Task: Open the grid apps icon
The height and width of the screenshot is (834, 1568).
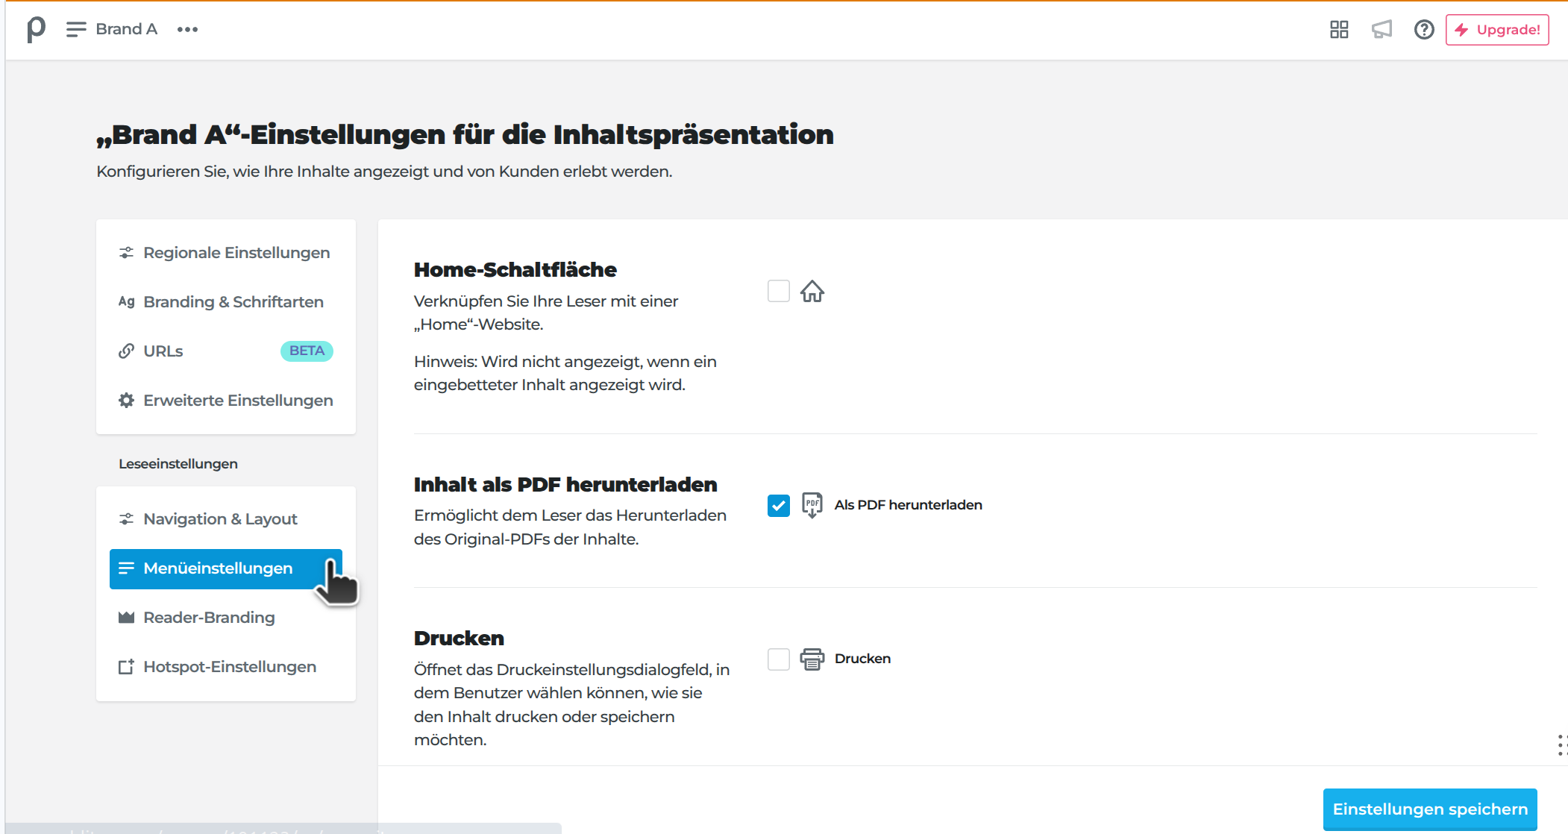Action: (x=1339, y=30)
